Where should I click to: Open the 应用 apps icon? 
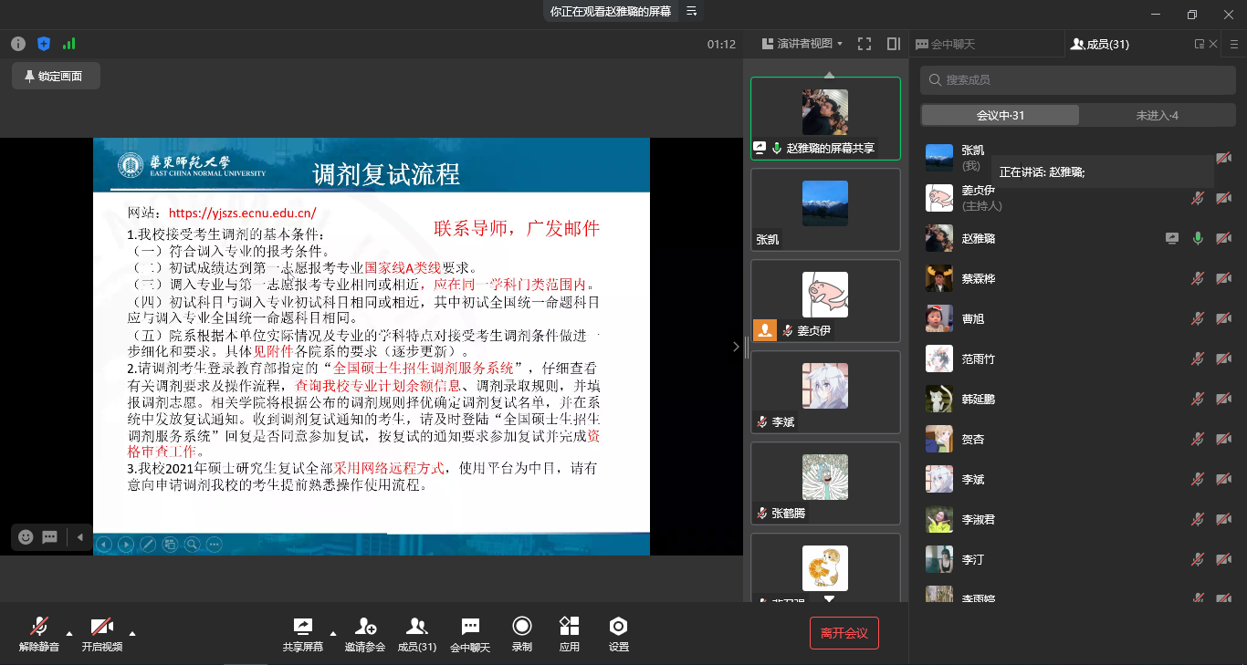click(569, 634)
